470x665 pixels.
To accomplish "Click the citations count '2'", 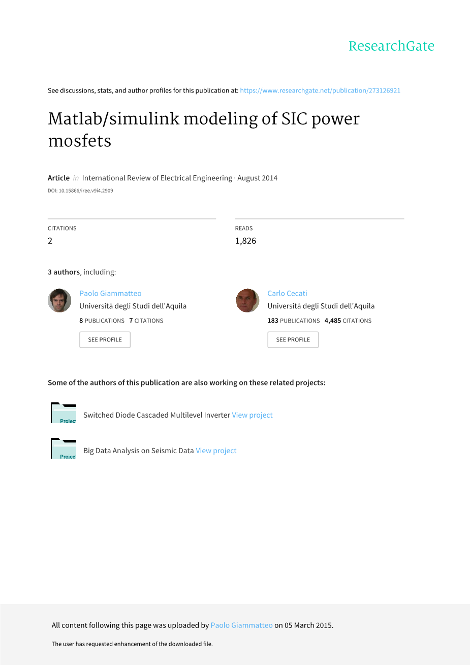I will click(x=50, y=241).
